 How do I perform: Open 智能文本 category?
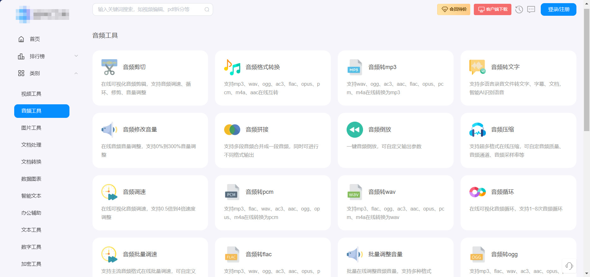(31, 196)
